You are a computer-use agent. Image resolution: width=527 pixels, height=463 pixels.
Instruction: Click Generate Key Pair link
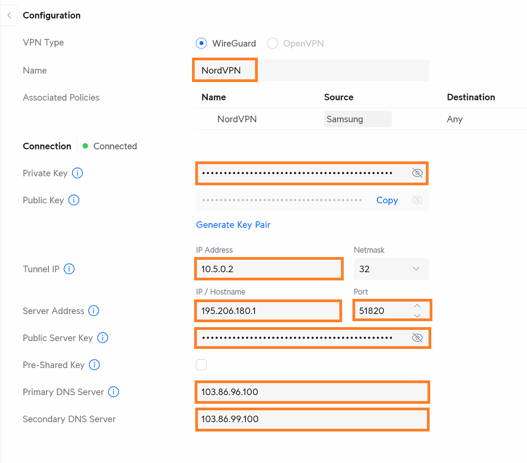pyautogui.click(x=233, y=224)
